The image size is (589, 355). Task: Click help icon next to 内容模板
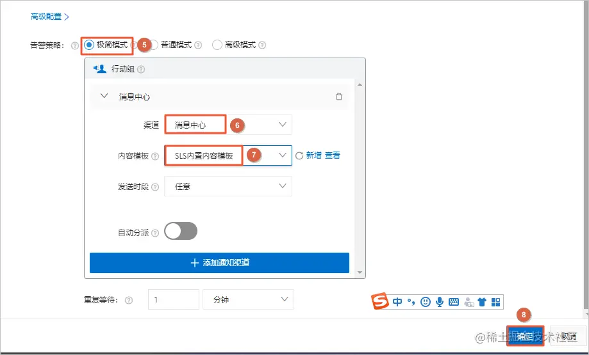pyautogui.click(x=155, y=156)
